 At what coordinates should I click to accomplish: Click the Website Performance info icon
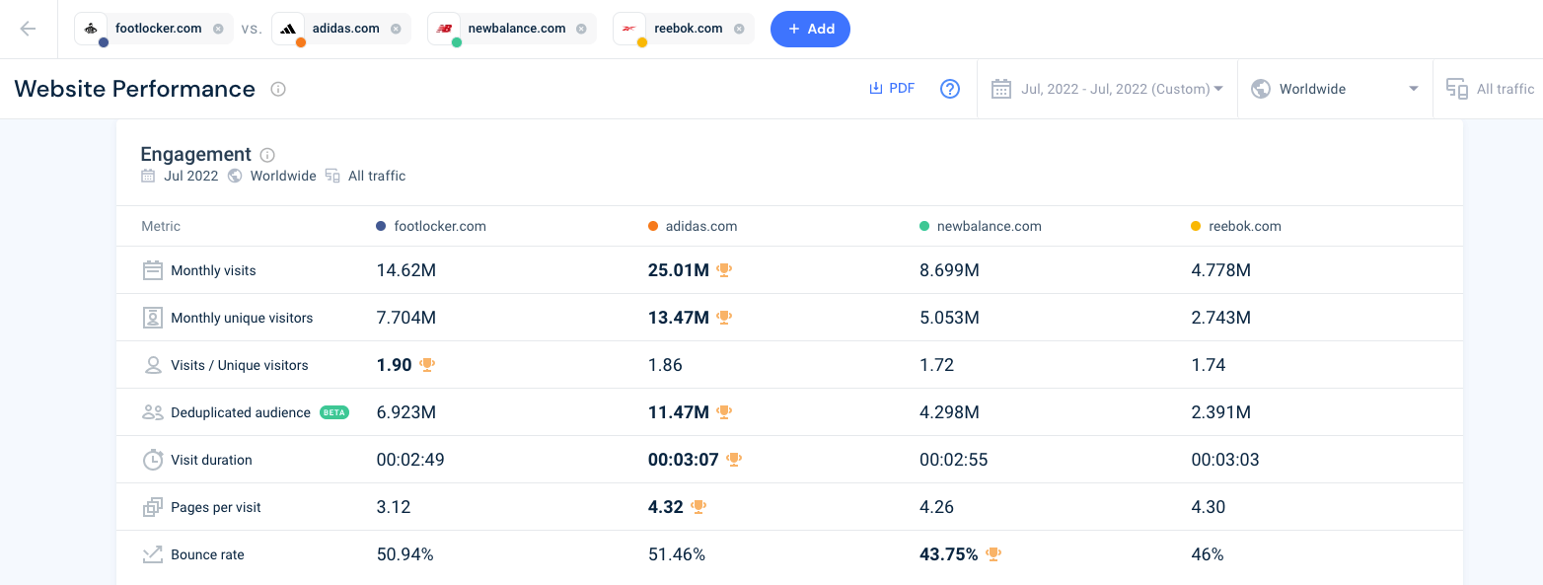(x=277, y=89)
